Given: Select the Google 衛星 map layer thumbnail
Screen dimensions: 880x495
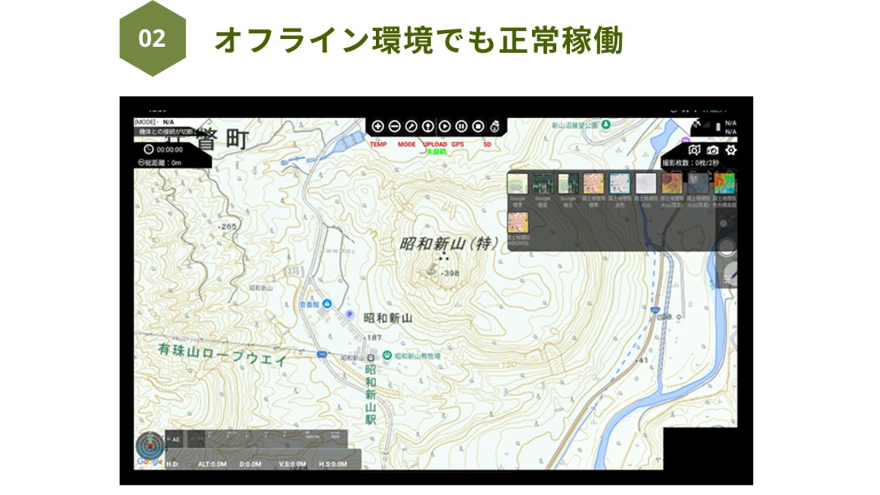Looking at the screenshot, I should click(x=542, y=183).
